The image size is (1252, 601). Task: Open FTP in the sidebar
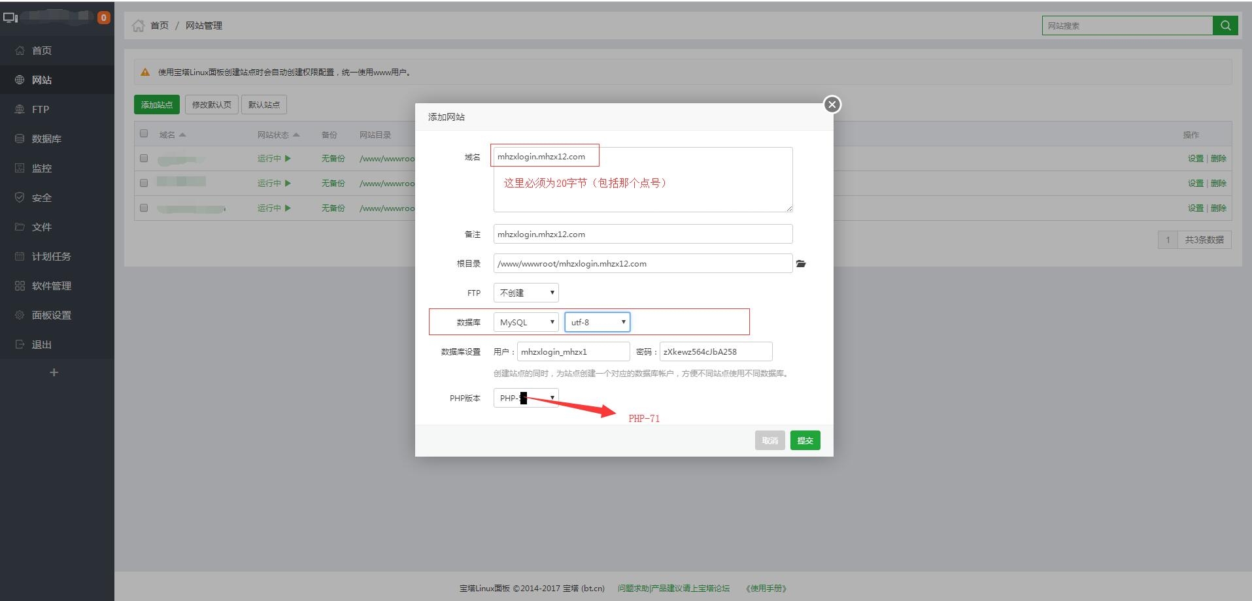(x=57, y=109)
